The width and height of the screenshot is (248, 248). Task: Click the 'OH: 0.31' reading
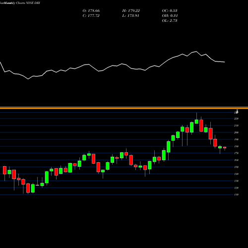[x=170, y=16]
